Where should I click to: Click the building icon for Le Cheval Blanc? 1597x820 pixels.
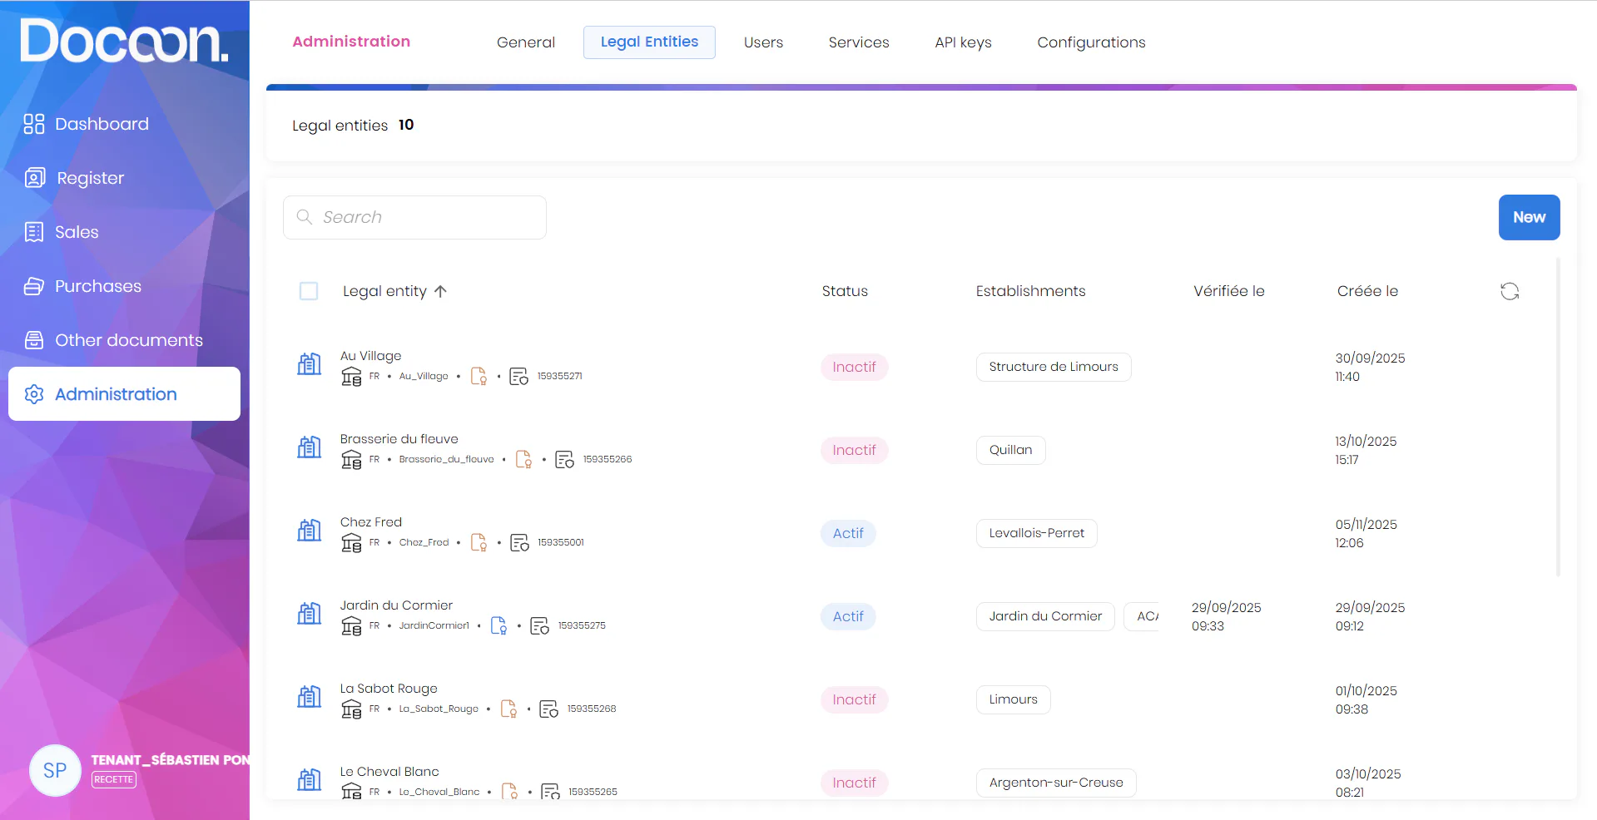310,779
